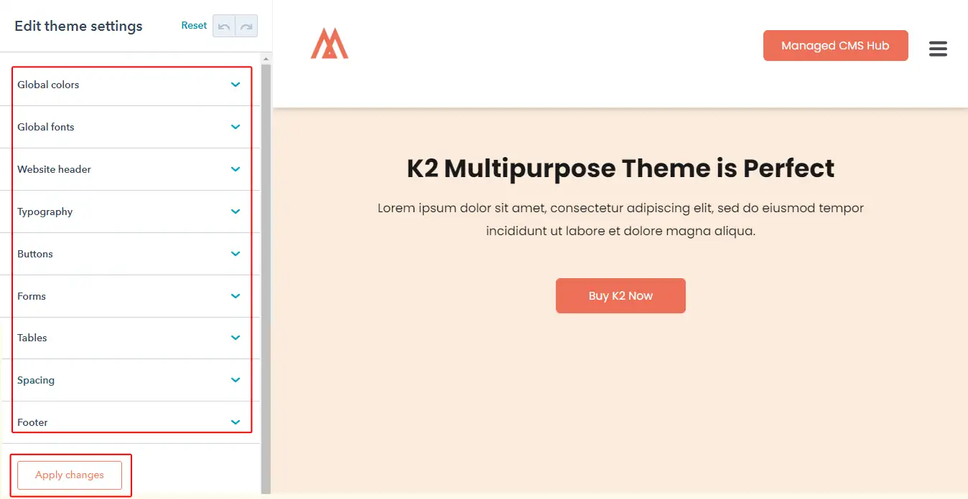Click the orange M logo
968x499 pixels.
pos(330,43)
